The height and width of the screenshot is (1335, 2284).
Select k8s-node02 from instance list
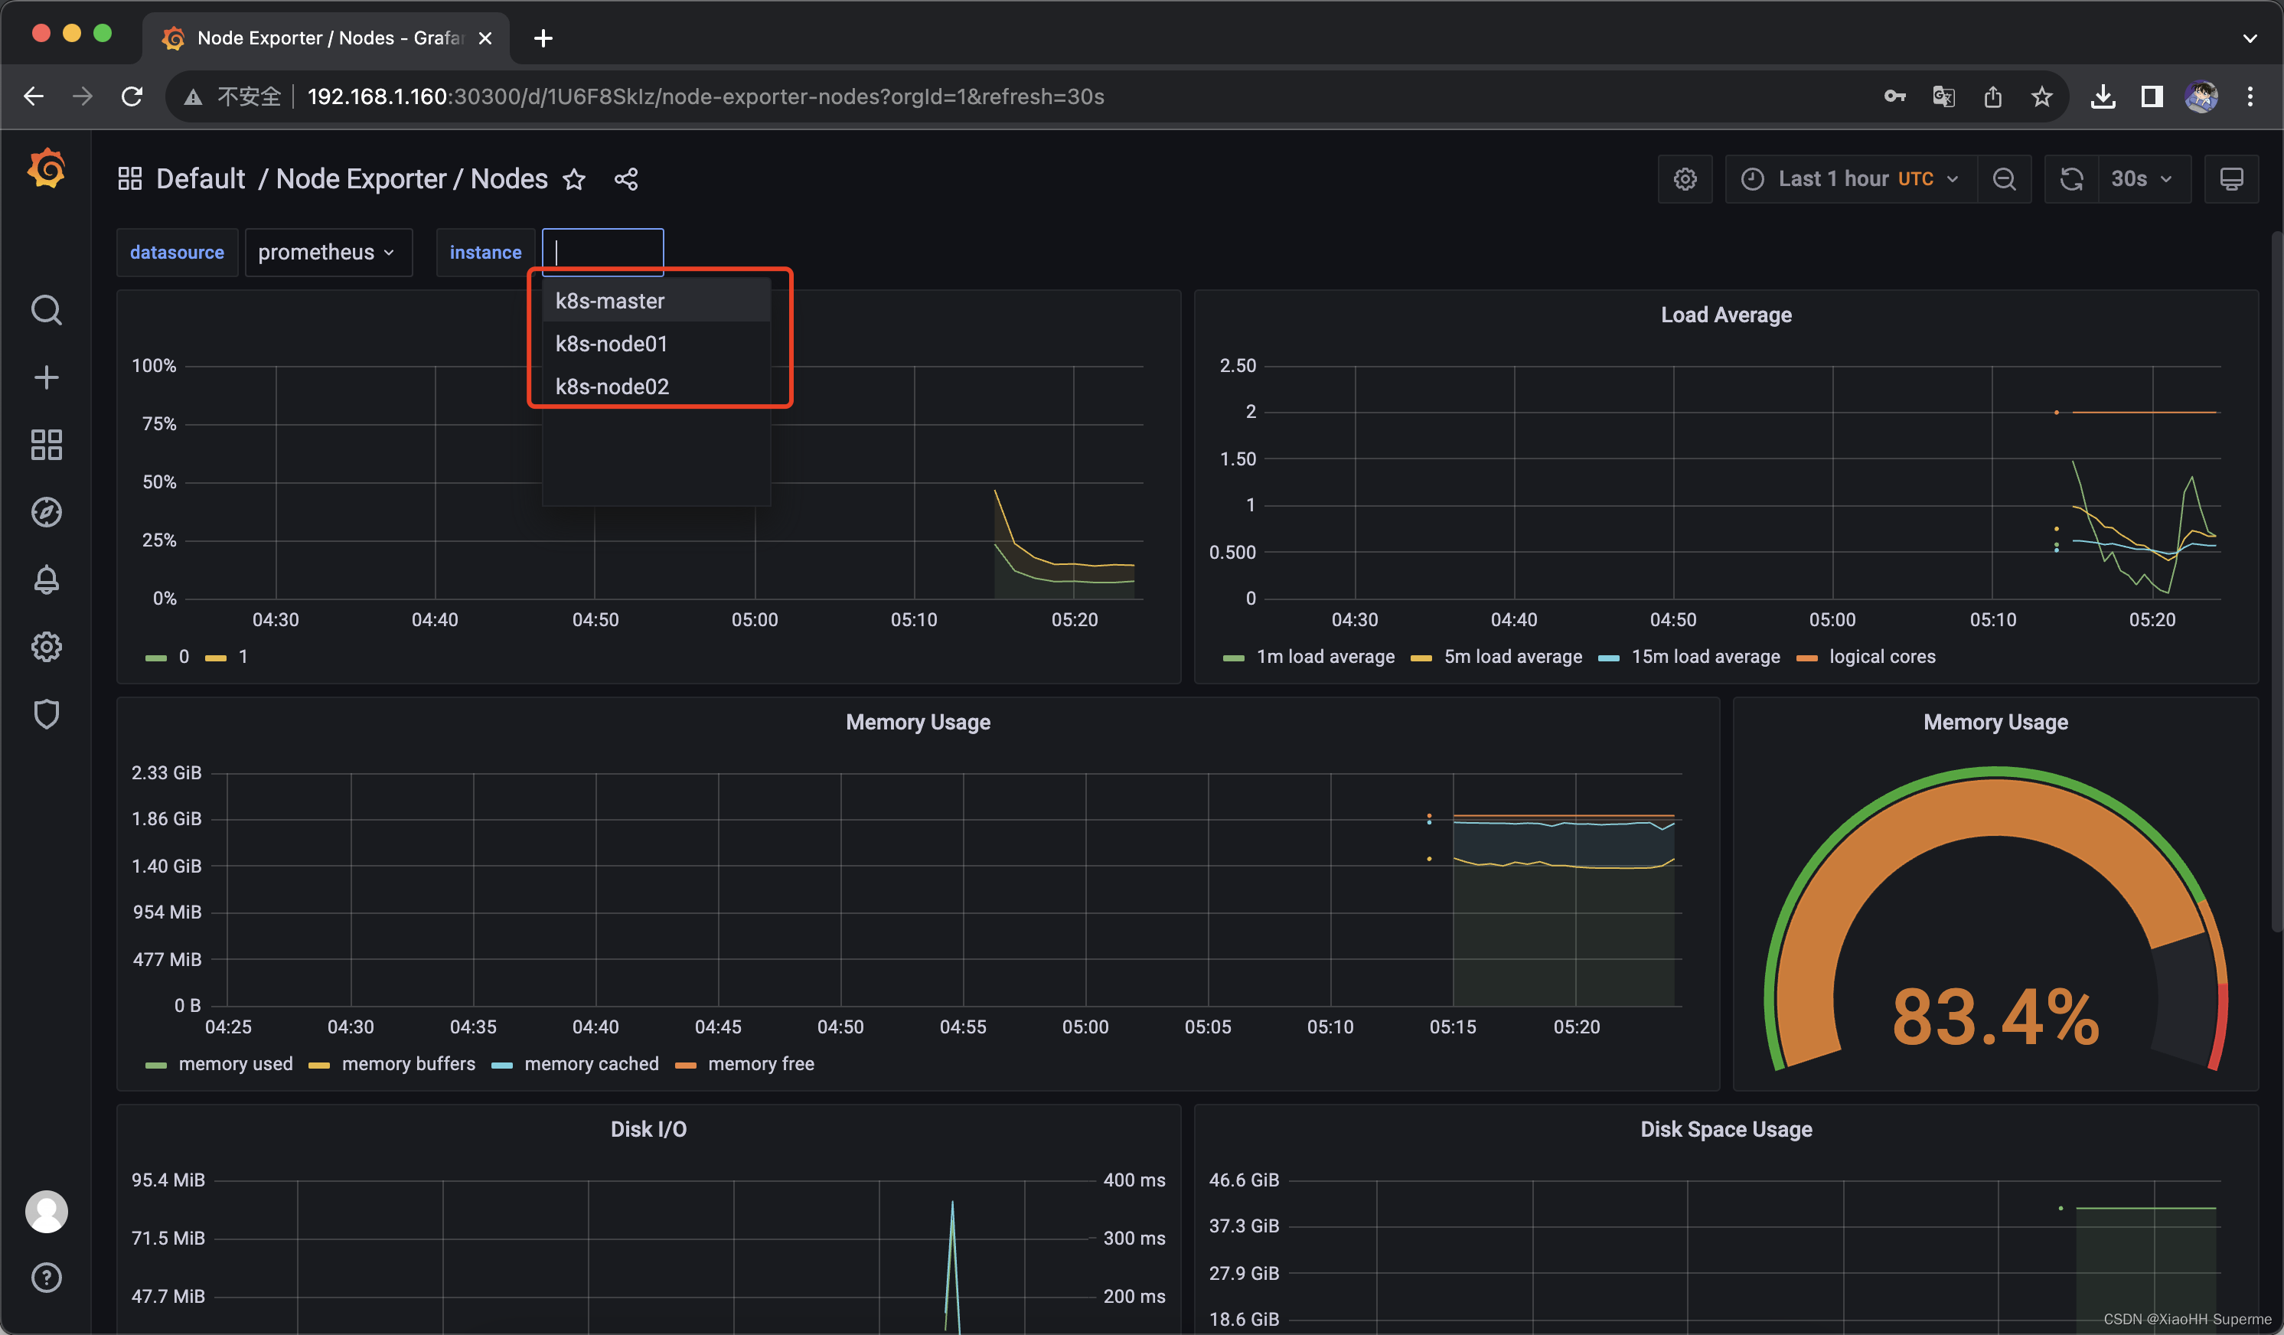[656, 386]
